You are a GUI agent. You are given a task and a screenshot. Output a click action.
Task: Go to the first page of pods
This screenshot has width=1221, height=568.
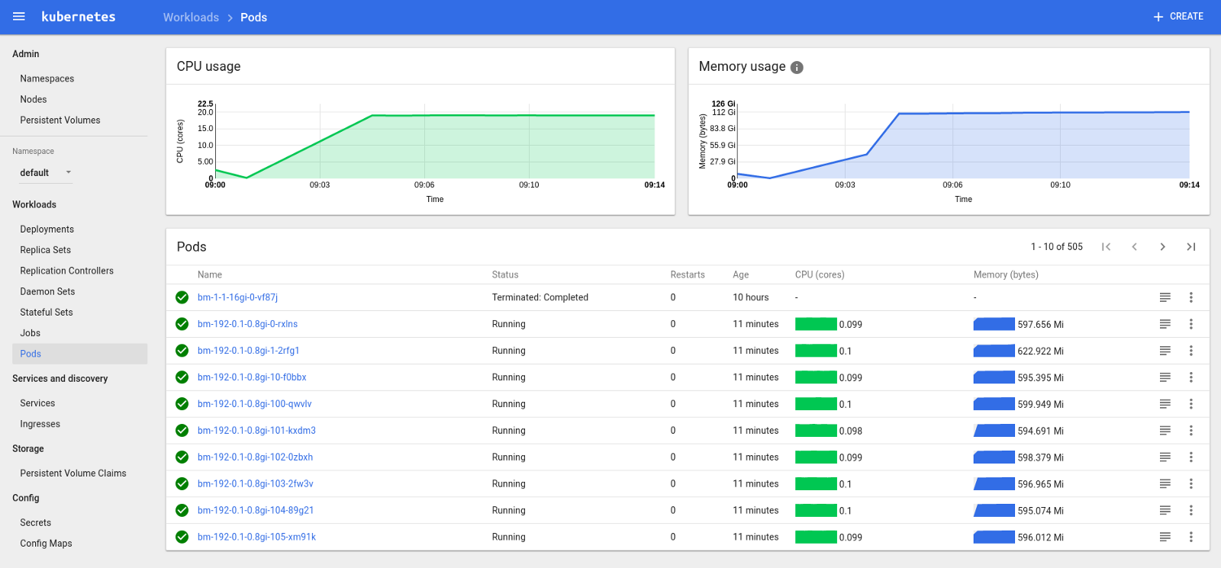[1106, 247]
